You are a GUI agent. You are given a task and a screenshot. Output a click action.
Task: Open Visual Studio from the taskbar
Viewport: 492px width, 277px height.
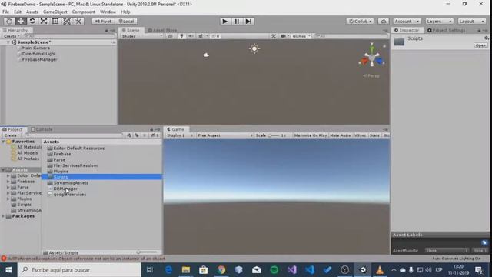pyautogui.click(x=292, y=270)
